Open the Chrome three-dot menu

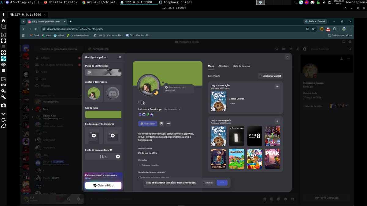click(x=350, y=29)
